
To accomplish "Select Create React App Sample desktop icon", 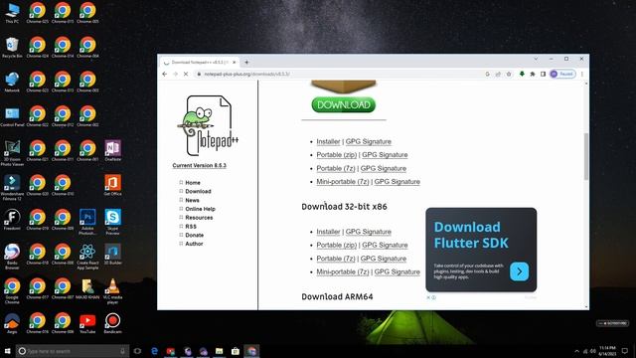I will click(87, 257).
